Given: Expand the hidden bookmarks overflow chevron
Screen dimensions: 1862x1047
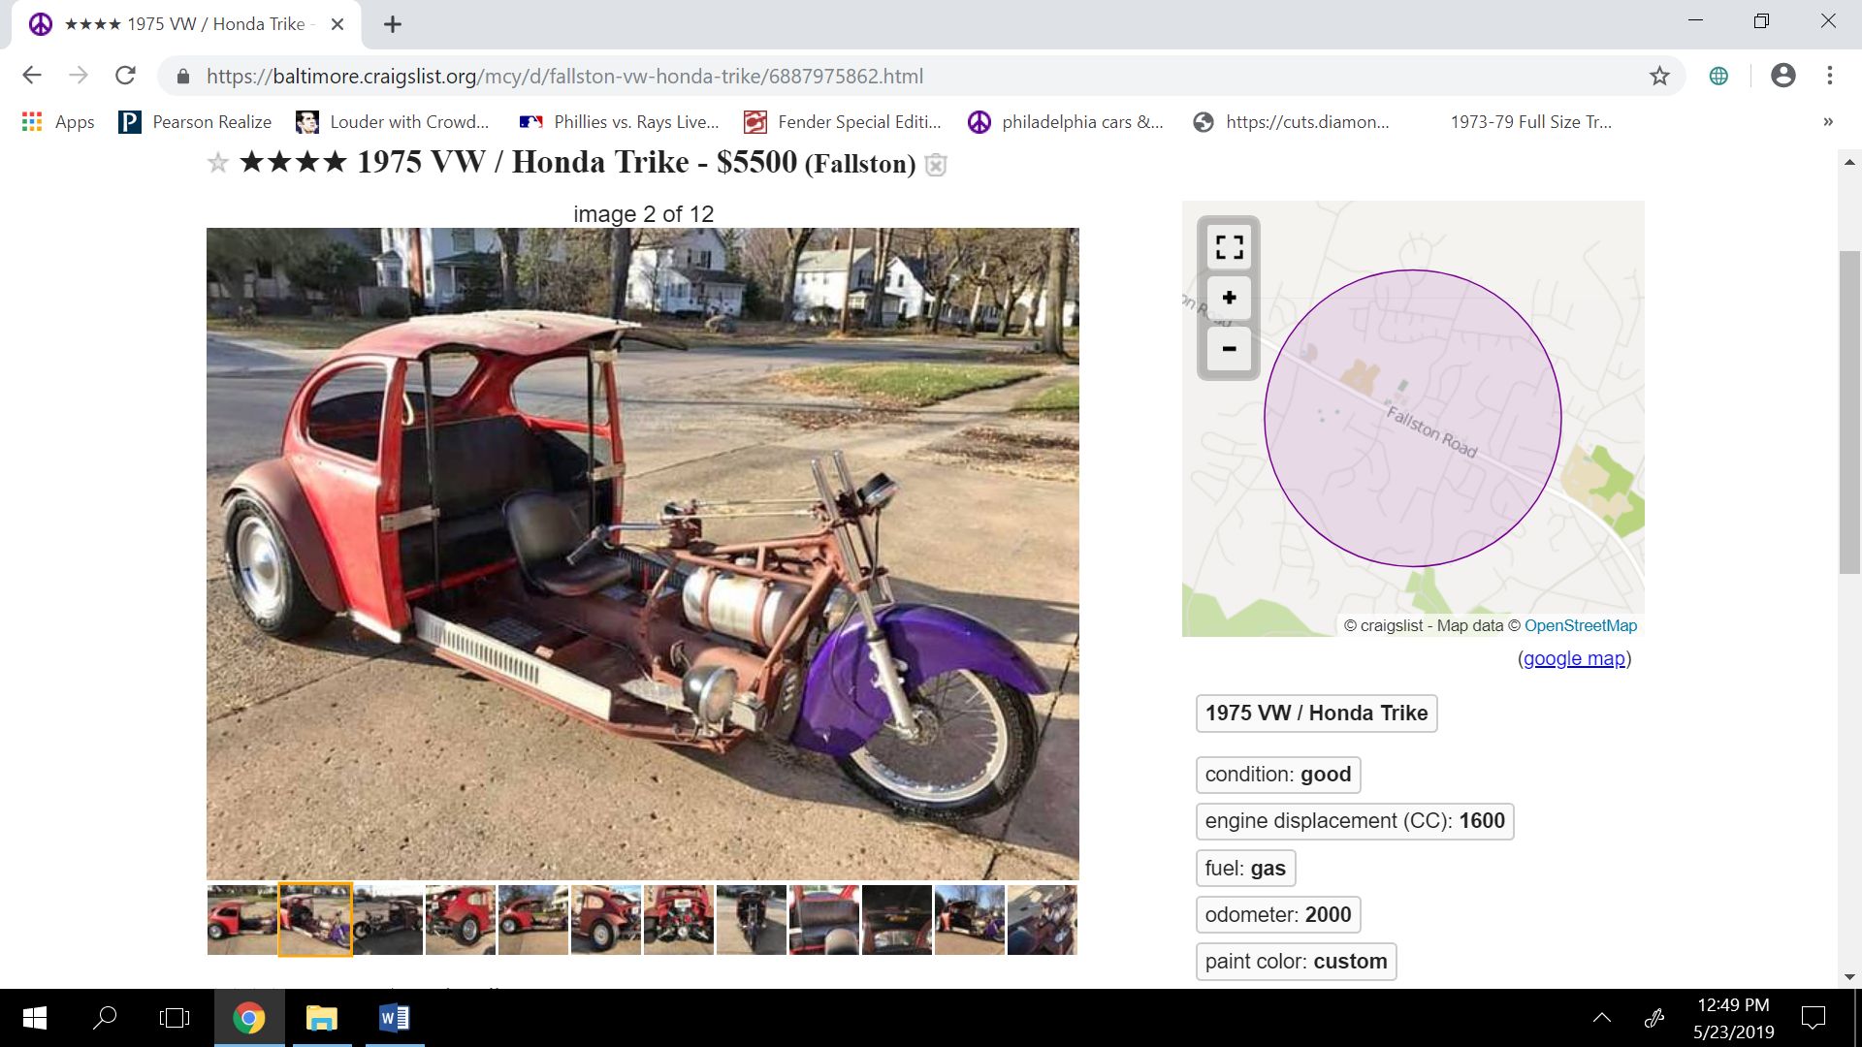Looking at the screenshot, I should 1827,122.
